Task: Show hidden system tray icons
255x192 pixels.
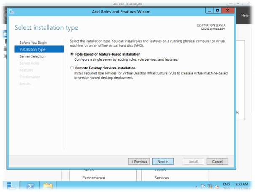Action: point(197,185)
